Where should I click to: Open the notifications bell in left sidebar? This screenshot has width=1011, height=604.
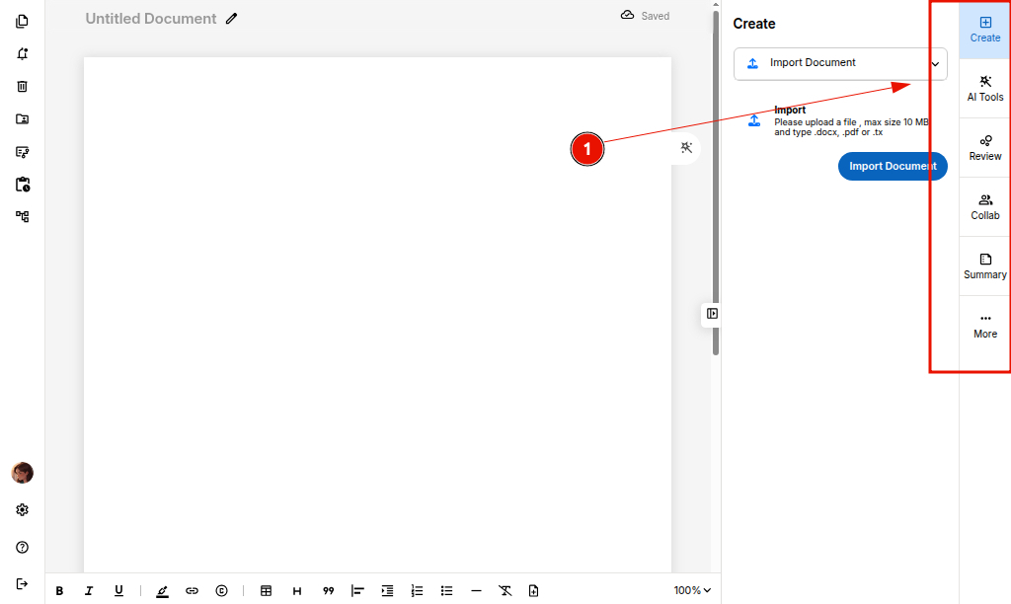(22, 53)
